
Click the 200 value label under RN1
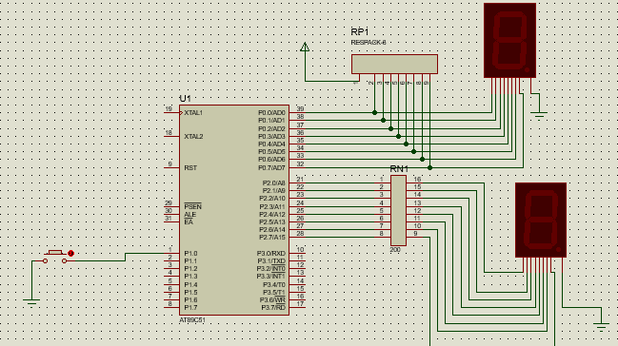(x=395, y=250)
